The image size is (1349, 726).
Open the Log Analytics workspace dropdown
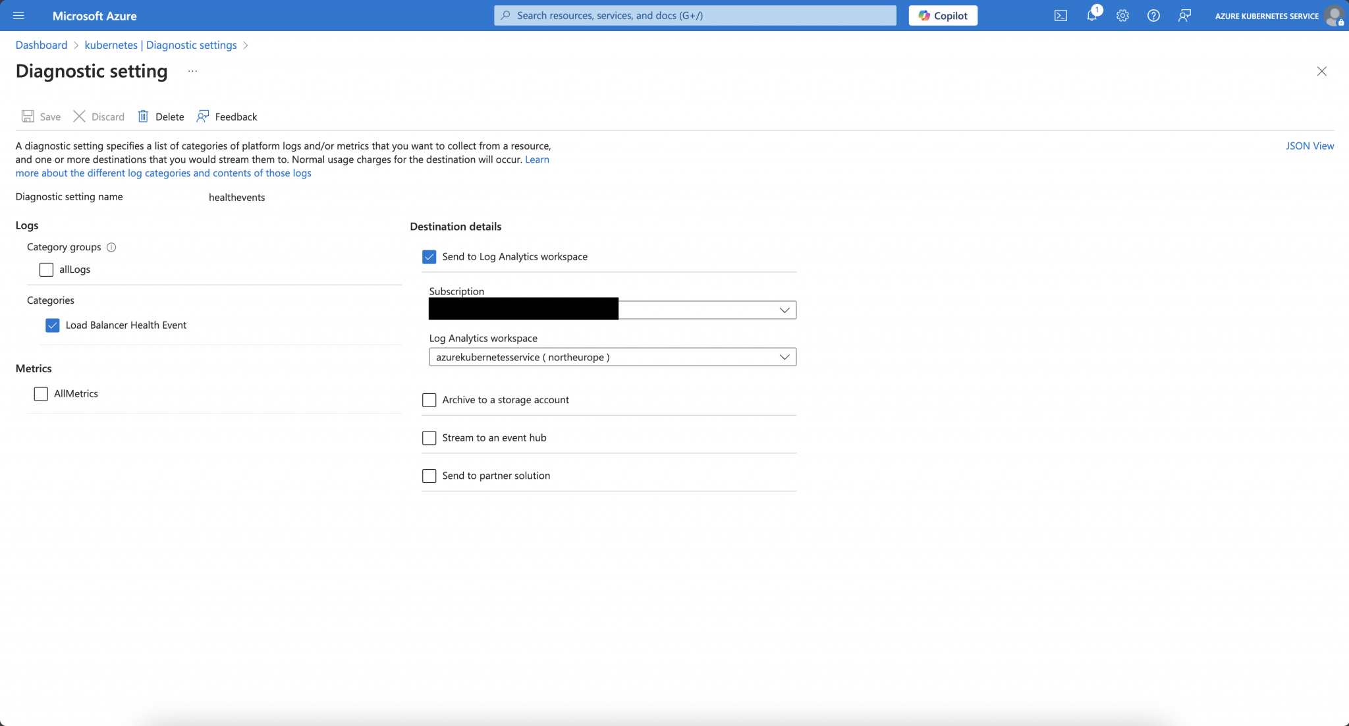click(783, 356)
